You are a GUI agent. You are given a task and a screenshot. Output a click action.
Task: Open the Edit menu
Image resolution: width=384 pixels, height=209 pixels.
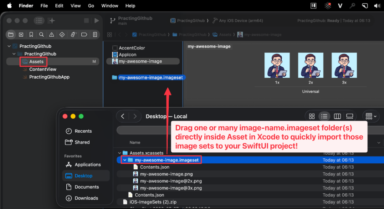[x=59, y=6]
